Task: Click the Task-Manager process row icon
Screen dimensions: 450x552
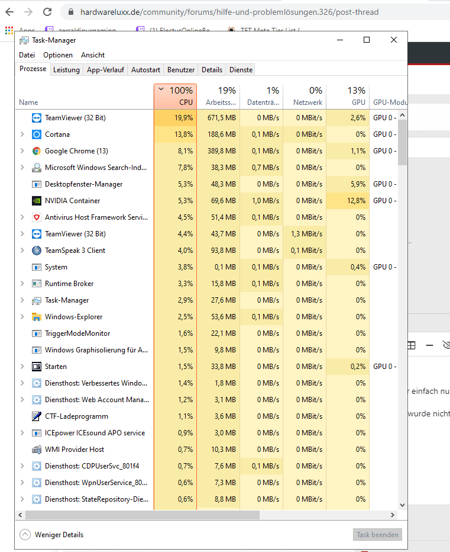Action: pyautogui.click(x=37, y=300)
